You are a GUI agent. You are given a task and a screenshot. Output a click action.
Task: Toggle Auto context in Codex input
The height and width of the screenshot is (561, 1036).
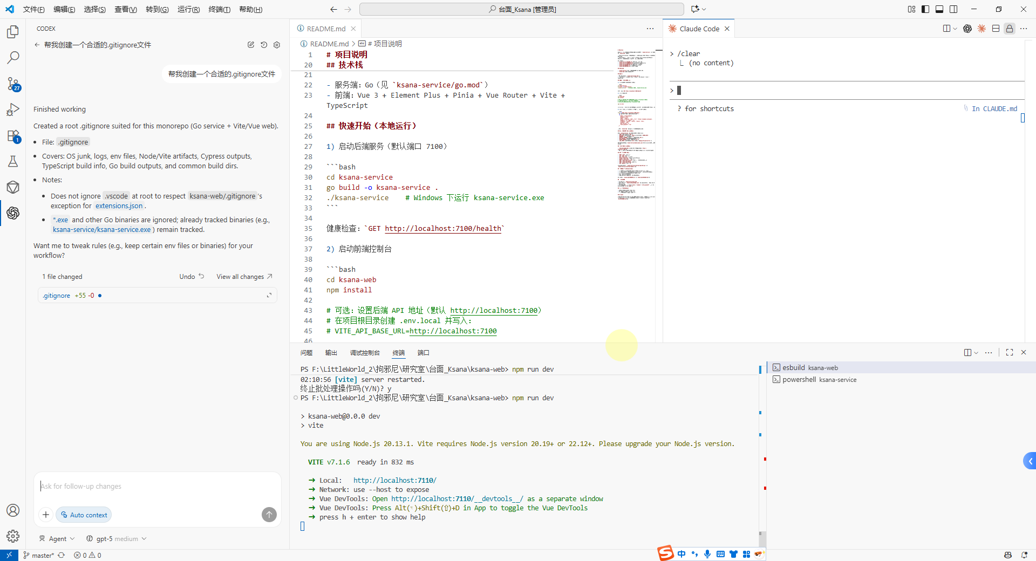[x=84, y=515]
